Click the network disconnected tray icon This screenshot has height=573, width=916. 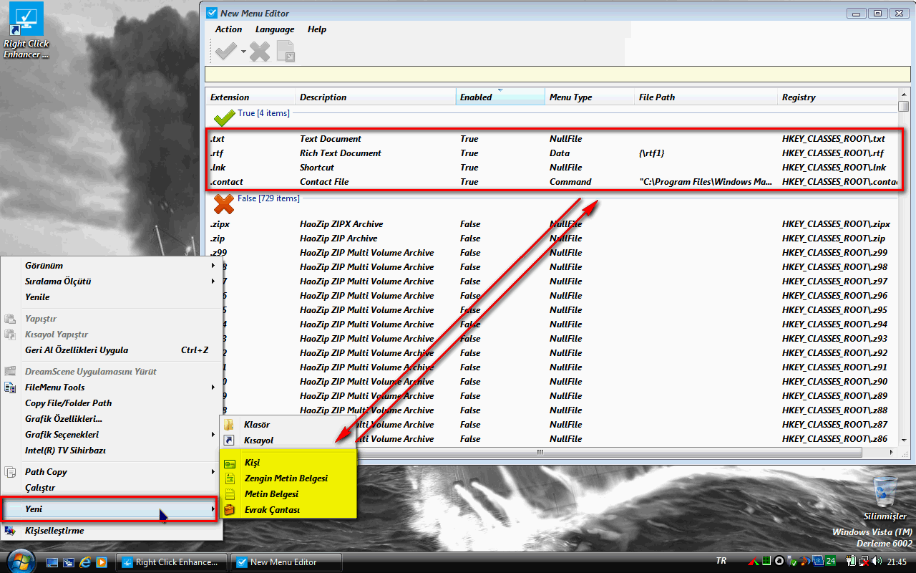(x=863, y=562)
